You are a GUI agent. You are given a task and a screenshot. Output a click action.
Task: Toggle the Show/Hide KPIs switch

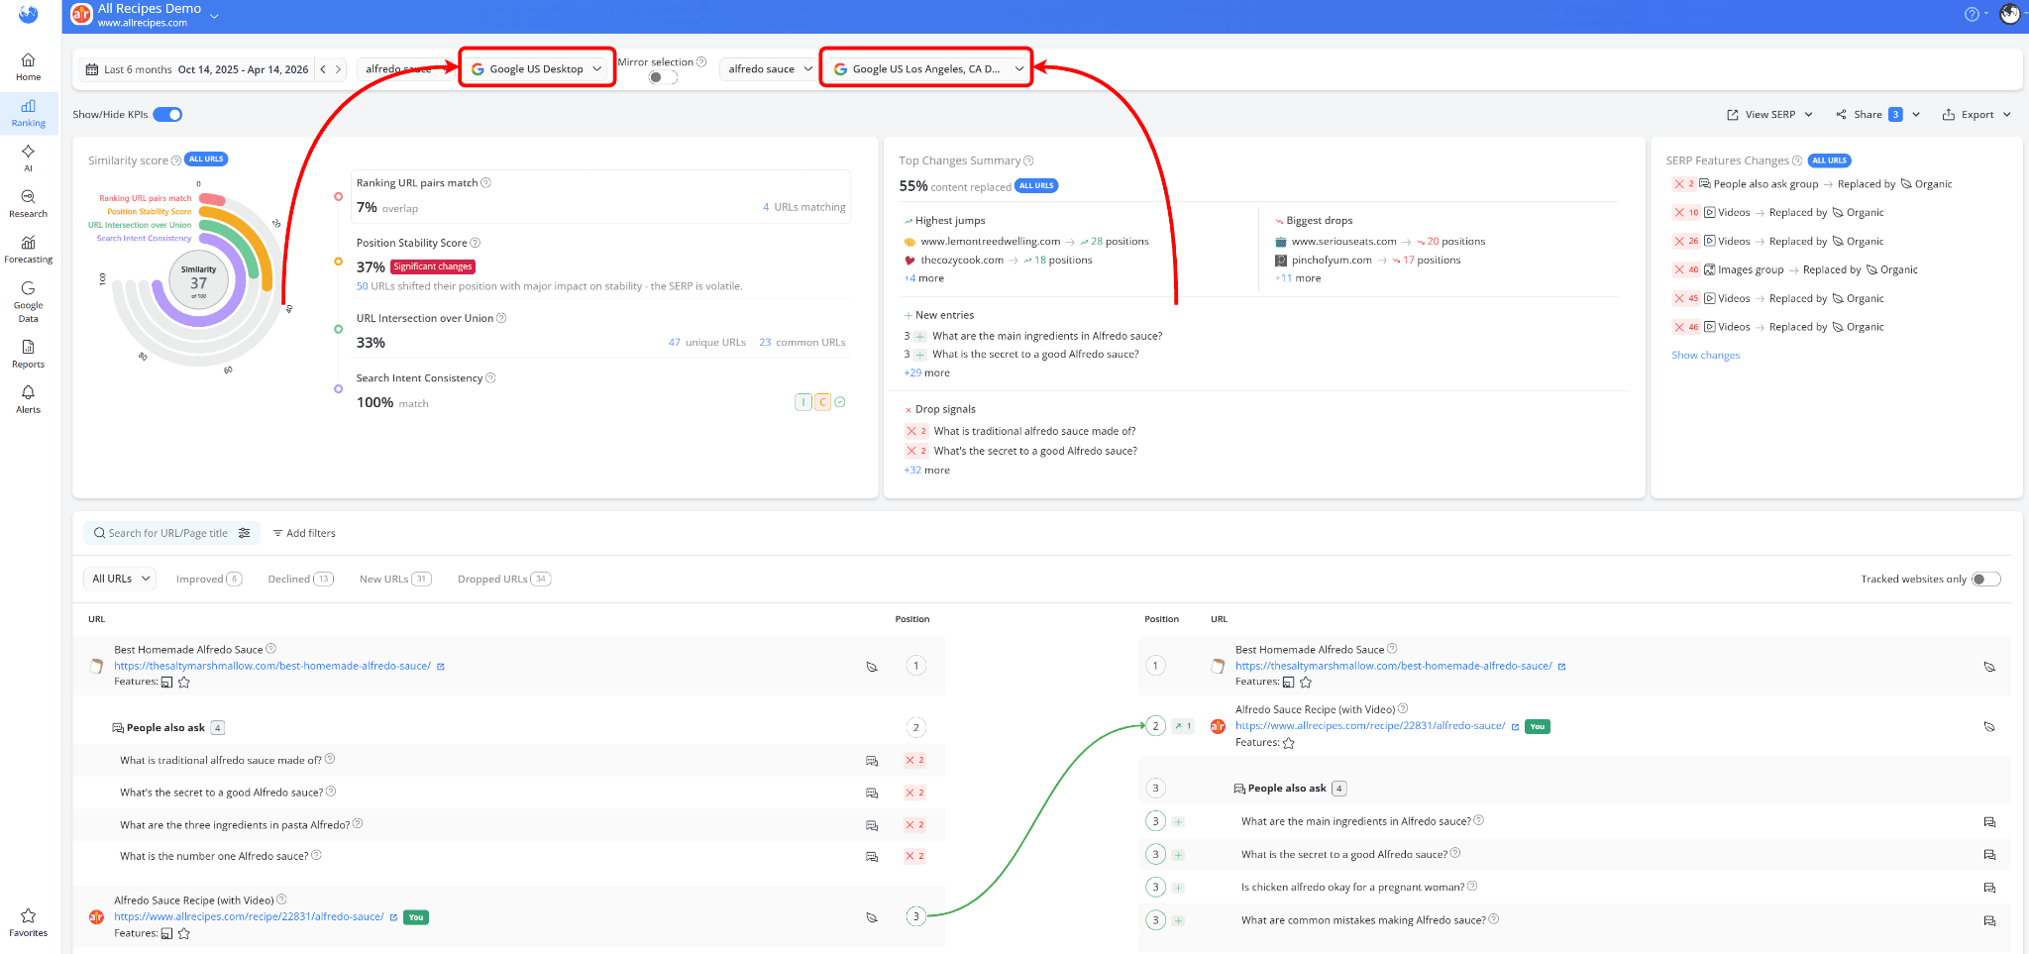click(167, 114)
